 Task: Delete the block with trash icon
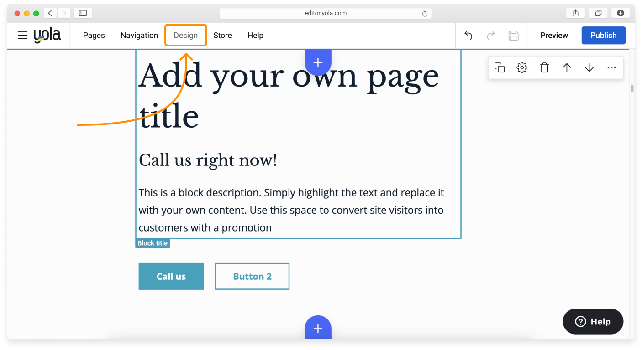(x=544, y=68)
